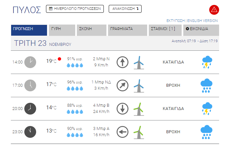Open the ΕΙΚΟΝΙΔΙΑ settings tab

point(201,30)
